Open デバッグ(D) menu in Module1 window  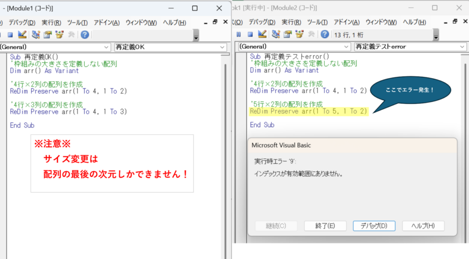click(x=22, y=23)
